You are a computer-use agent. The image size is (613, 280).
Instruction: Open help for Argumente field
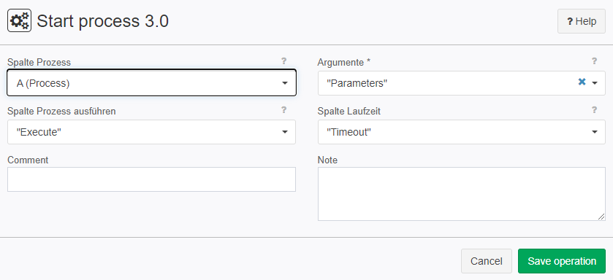(594, 61)
